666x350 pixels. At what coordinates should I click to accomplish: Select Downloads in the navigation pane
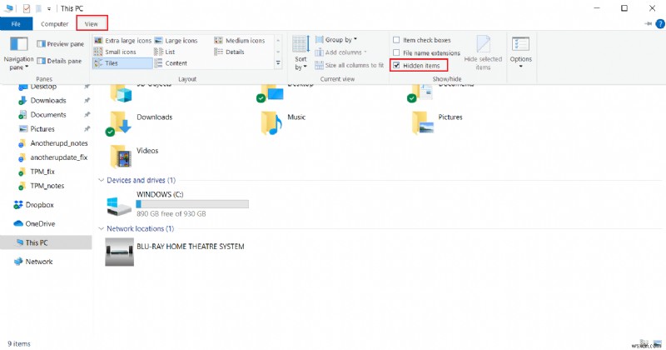coord(48,100)
